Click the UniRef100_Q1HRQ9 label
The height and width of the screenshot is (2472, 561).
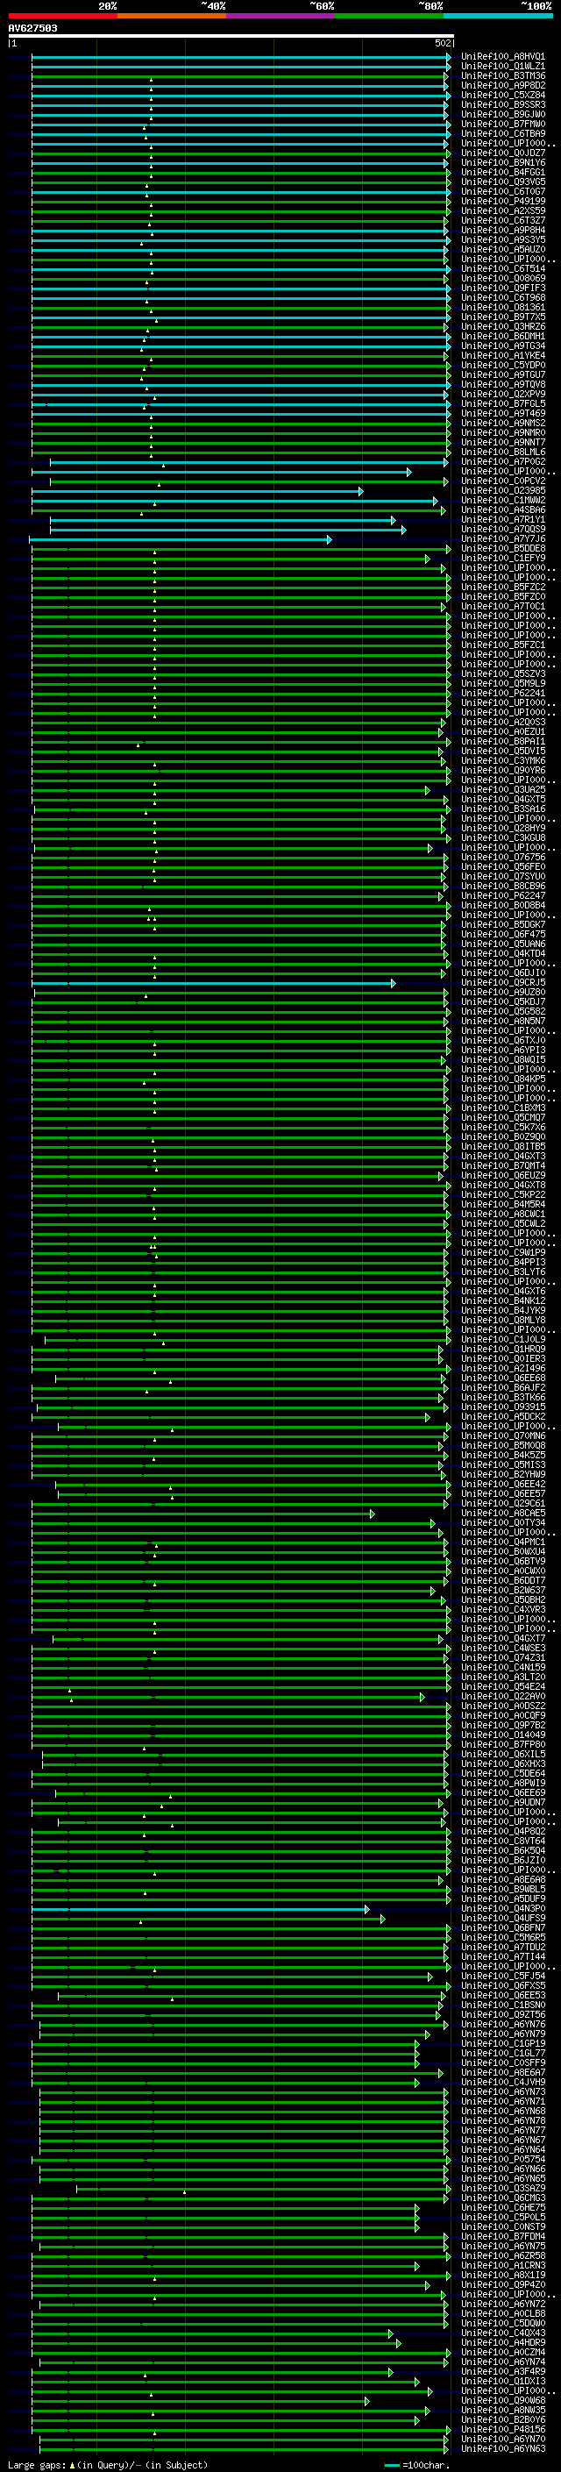click(503, 1350)
